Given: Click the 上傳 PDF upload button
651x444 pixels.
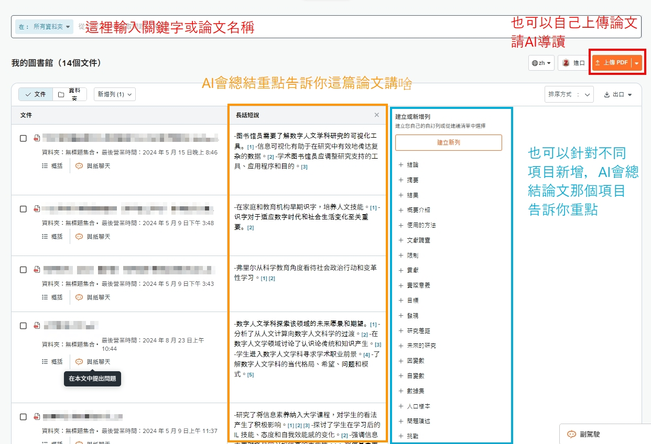Looking at the screenshot, I should [611, 63].
